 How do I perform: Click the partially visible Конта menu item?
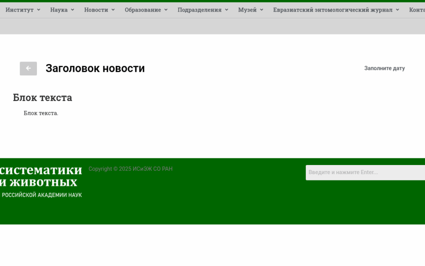(416, 10)
